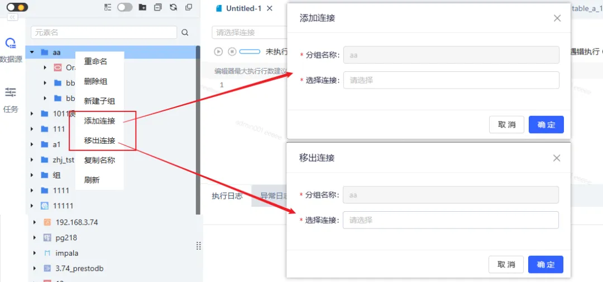Switch to the 执行日志 tab
The image size is (603, 282).
[x=227, y=196]
